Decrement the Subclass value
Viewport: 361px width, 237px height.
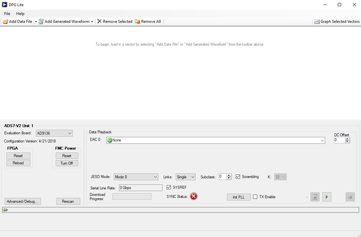229,178
